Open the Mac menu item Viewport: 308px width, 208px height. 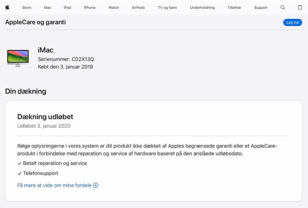tap(47, 8)
